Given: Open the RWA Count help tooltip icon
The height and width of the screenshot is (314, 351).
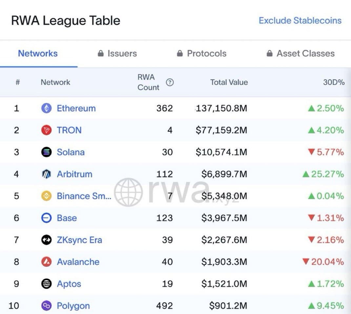Looking at the screenshot, I should tap(170, 82).
